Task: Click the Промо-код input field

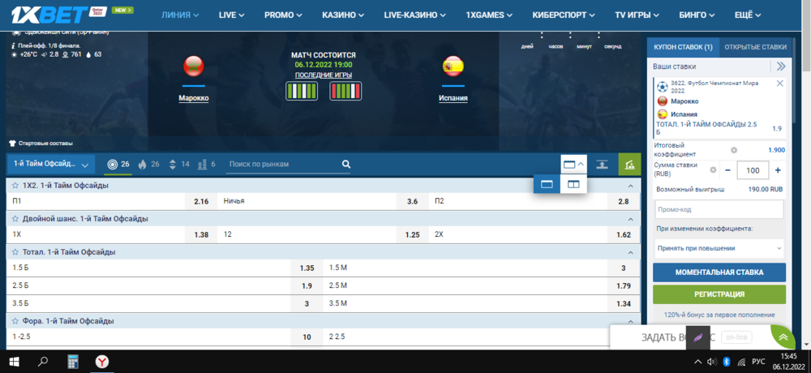Action: pos(719,209)
